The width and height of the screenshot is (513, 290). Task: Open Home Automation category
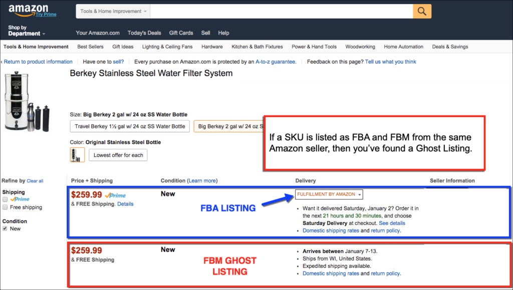[403, 46]
